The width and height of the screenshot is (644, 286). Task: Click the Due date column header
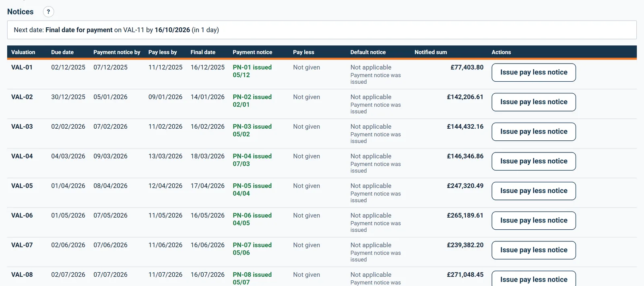[x=62, y=52]
